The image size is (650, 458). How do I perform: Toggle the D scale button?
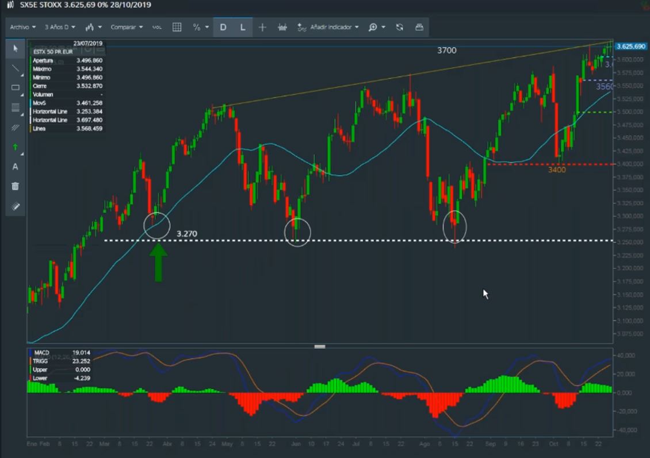click(x=223, y=27)
